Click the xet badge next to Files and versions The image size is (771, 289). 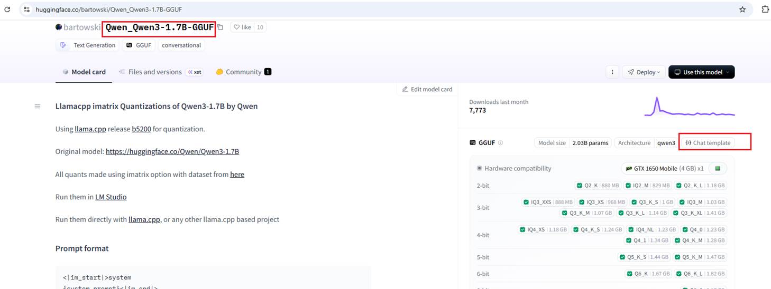tap(195, 72)
